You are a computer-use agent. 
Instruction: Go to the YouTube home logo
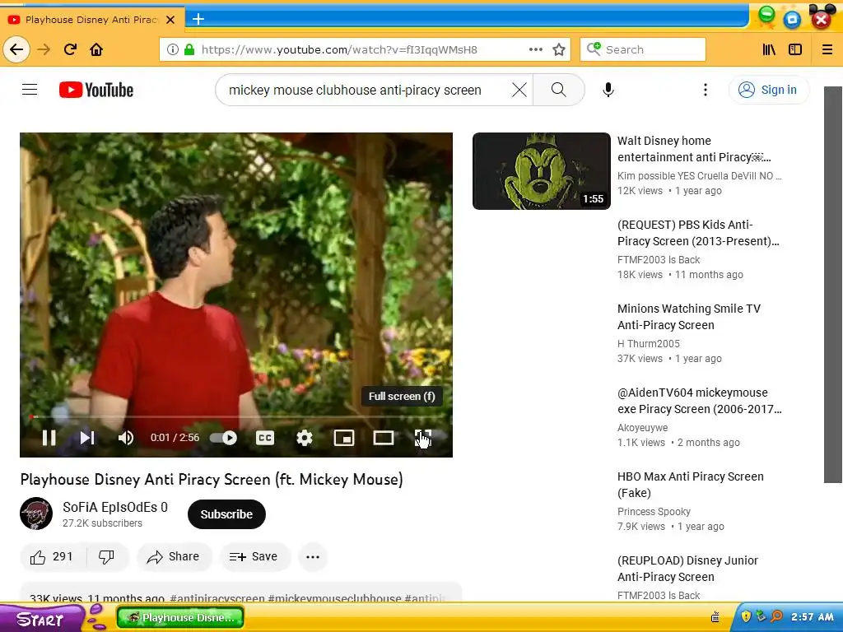click(x=96, y=90)
